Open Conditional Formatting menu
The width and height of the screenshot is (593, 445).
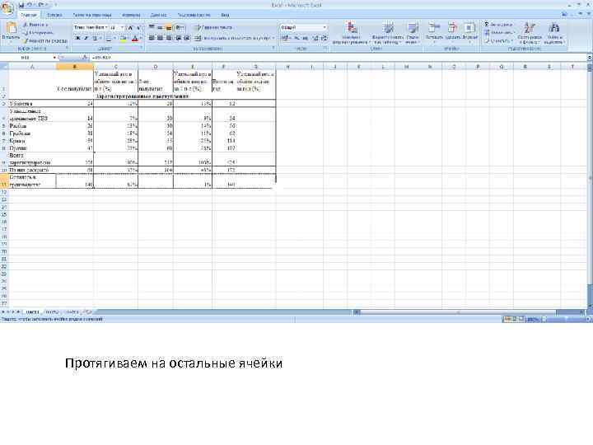[x=352, y=33]
